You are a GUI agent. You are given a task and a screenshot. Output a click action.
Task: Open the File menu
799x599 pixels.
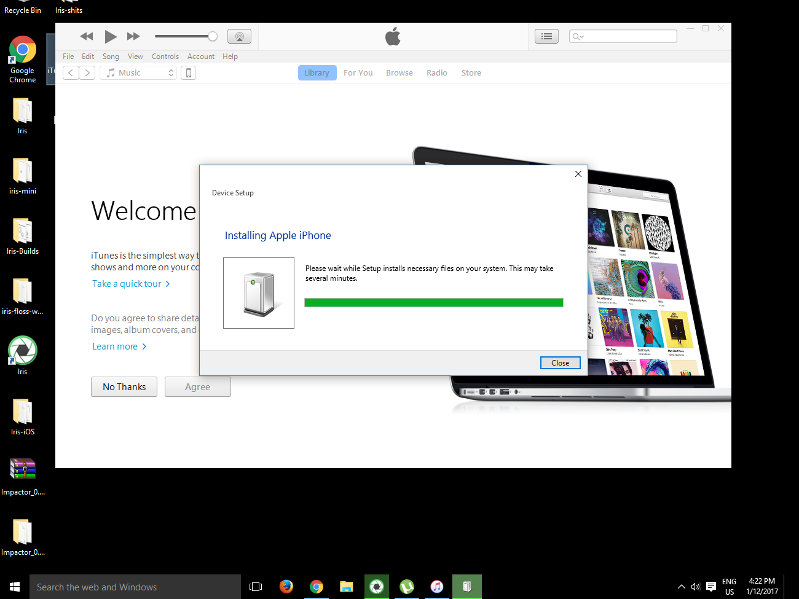pos(68,57)
